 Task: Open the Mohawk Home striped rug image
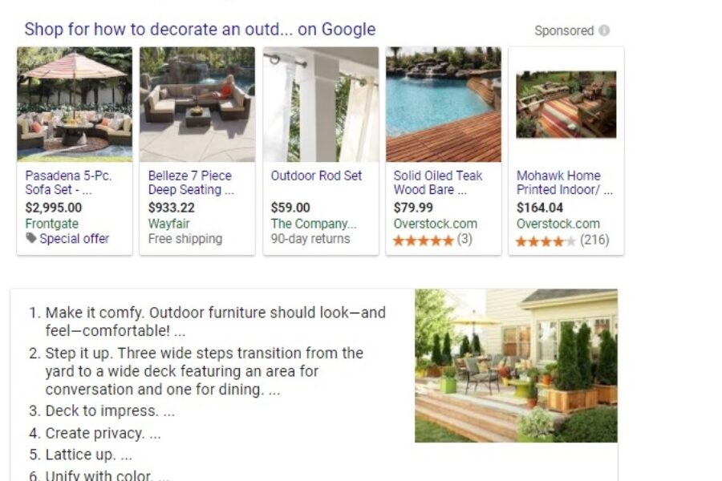click(566, 104)
